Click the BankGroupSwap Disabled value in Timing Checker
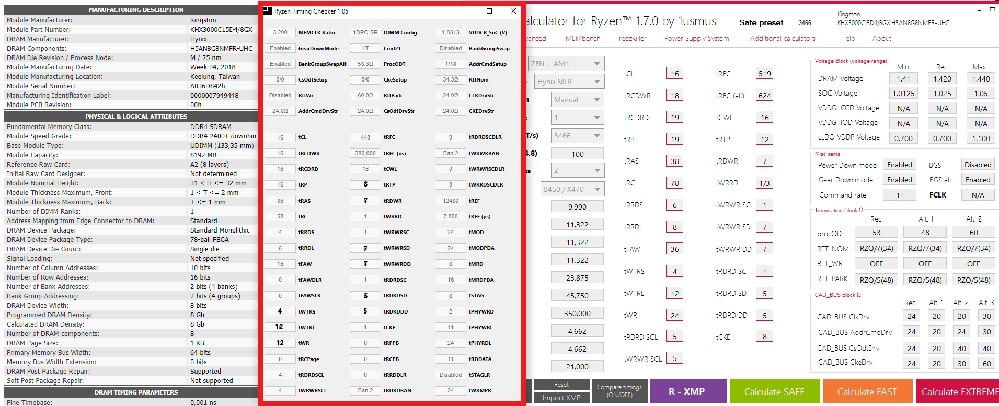The height and width of the screenshot is (406, 999). pyautogui.click(x=451, y=48)
